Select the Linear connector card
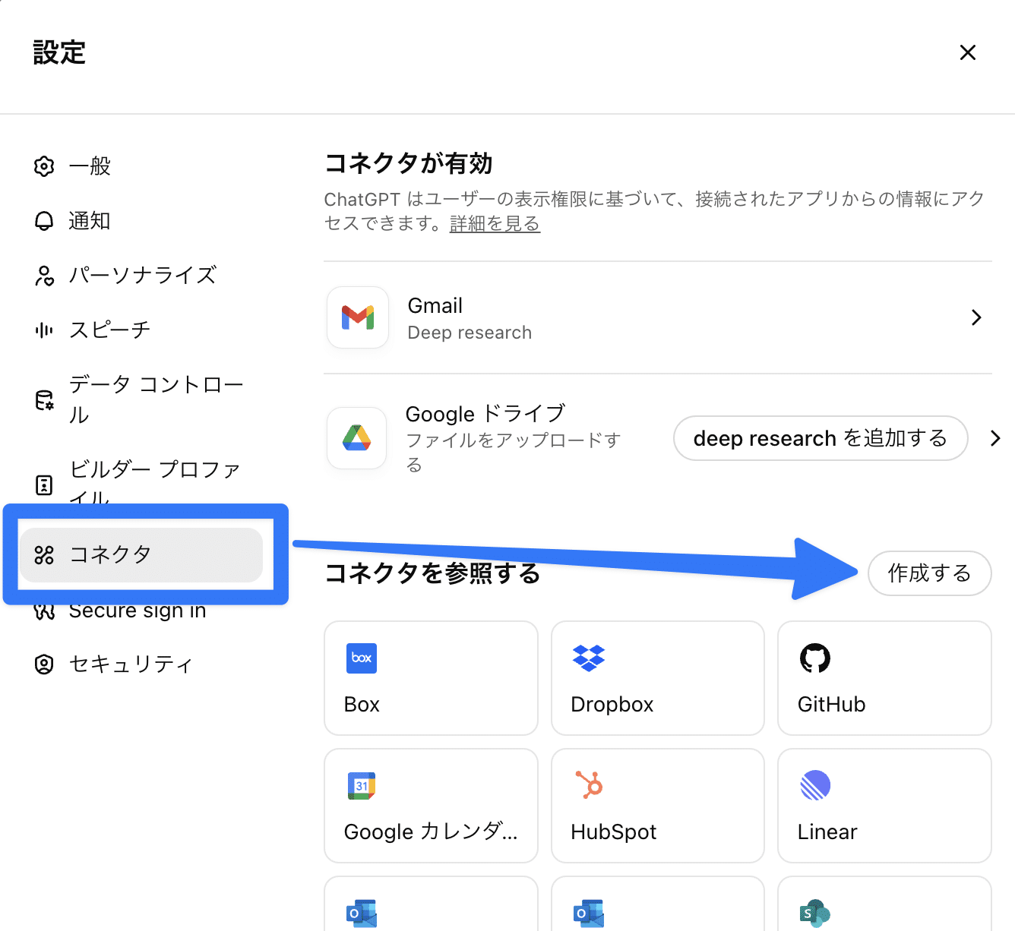Viewport: 1015px width, 931px height. (x=884, y=805)
